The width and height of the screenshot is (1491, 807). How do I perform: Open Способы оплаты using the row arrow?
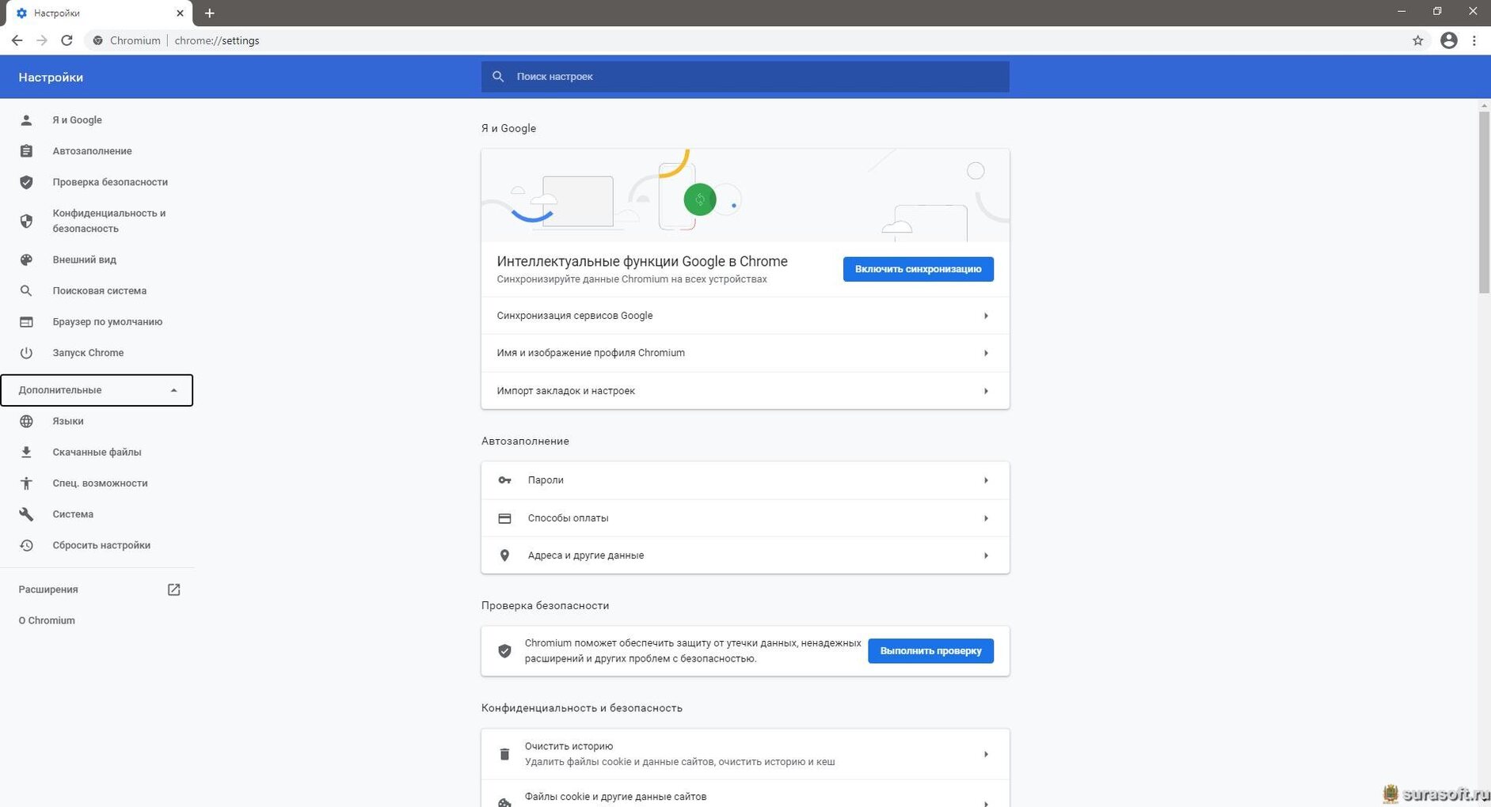tap(986, 518)
